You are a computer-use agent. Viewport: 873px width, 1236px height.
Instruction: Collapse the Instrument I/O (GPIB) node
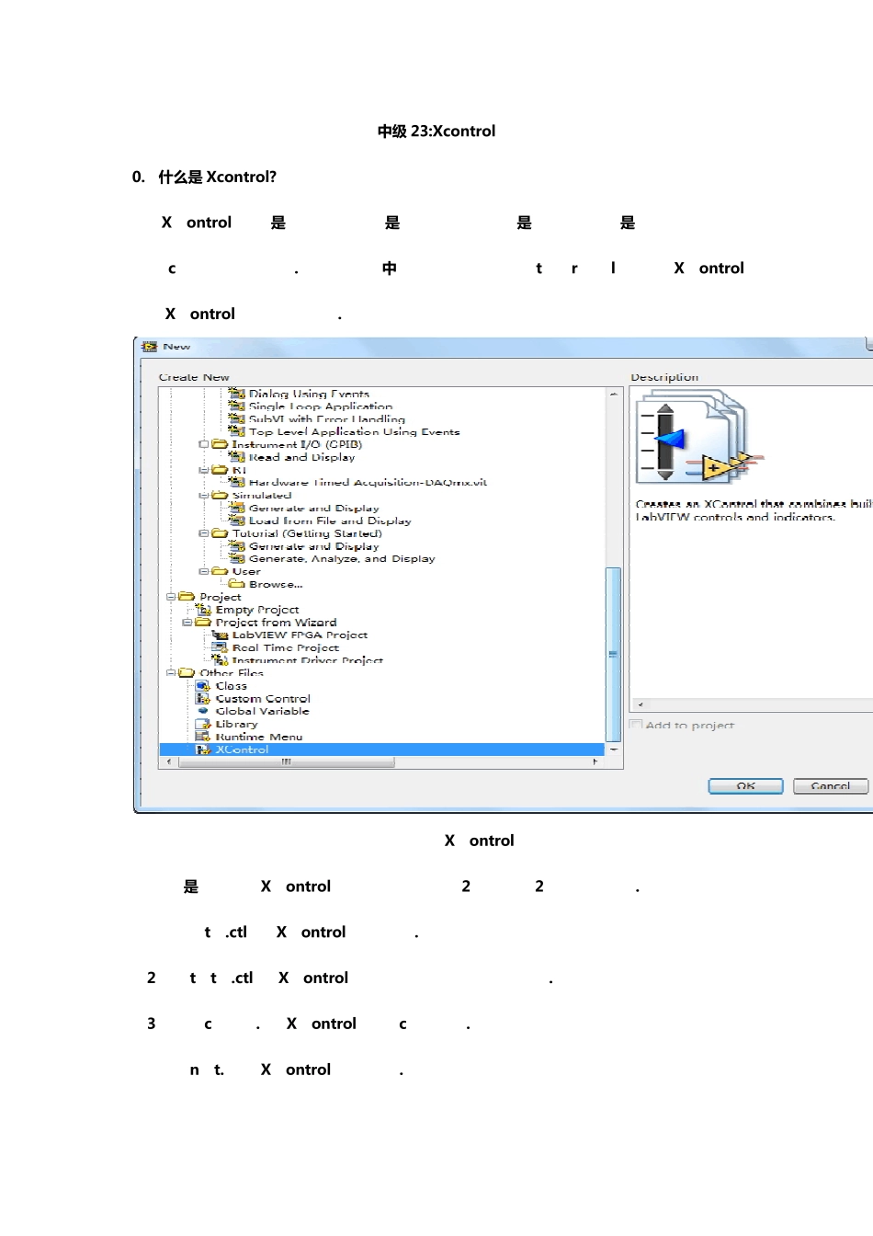(204, 444)
